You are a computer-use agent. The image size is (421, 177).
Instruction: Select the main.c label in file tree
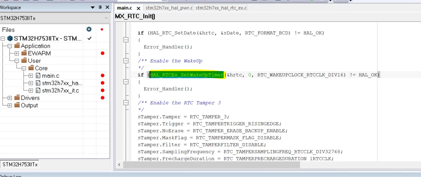coord(51,76)
